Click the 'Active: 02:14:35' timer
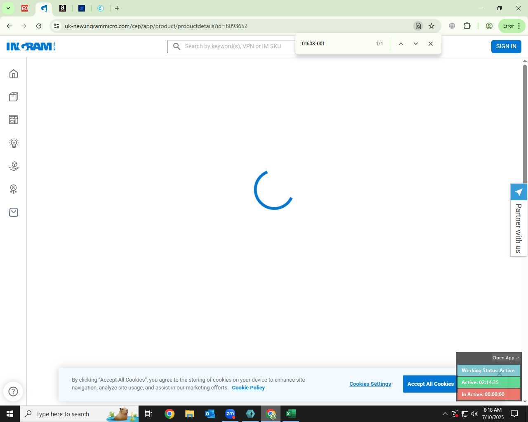The height and width of the screenshot is (422, 528). tap(488, 382)
